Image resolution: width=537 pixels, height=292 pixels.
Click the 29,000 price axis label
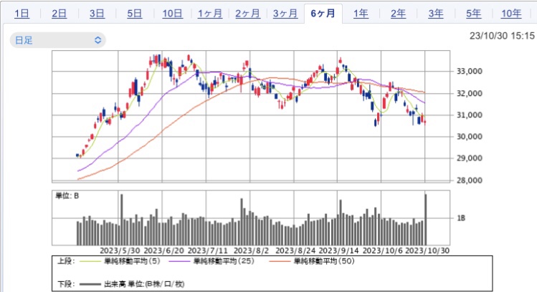469,158
